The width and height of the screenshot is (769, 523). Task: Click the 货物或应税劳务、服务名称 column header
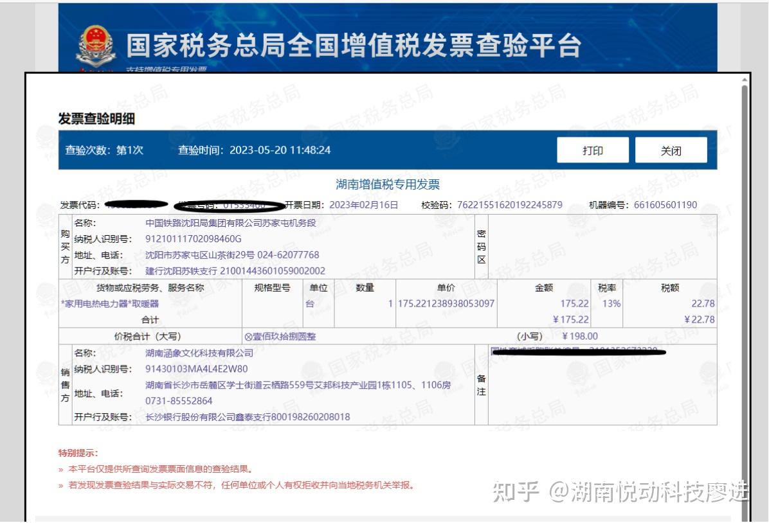coord(150,288)
